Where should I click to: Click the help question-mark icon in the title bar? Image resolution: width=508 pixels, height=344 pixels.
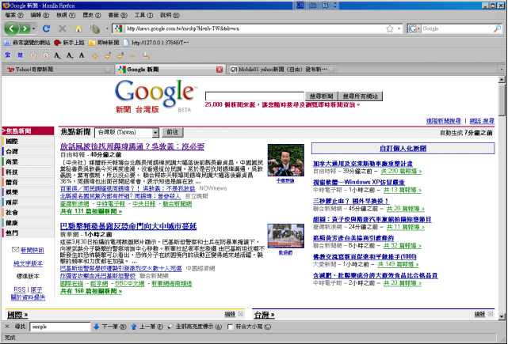coord(325,6)
